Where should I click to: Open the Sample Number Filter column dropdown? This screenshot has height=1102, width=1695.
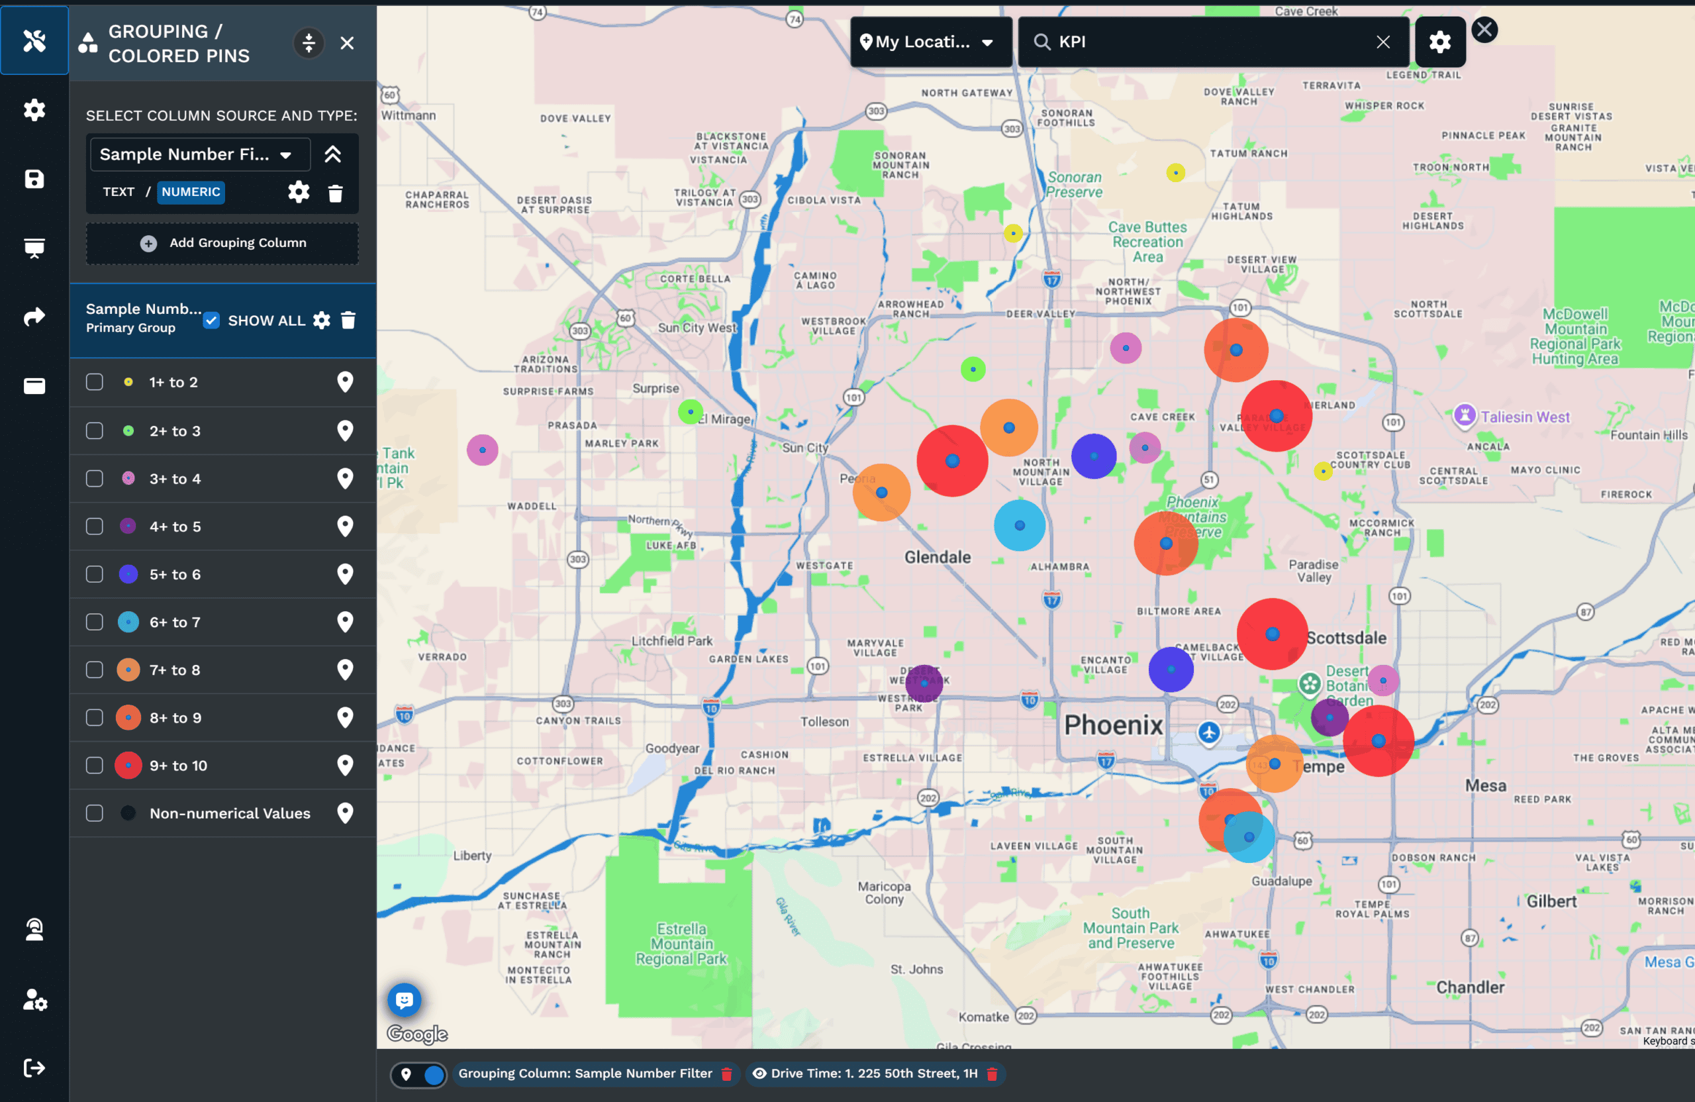[200, 154]
